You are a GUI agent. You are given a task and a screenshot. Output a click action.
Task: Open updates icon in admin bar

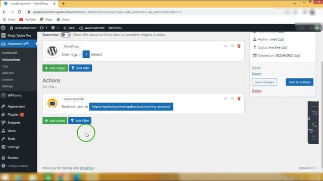tap(43, 28)
